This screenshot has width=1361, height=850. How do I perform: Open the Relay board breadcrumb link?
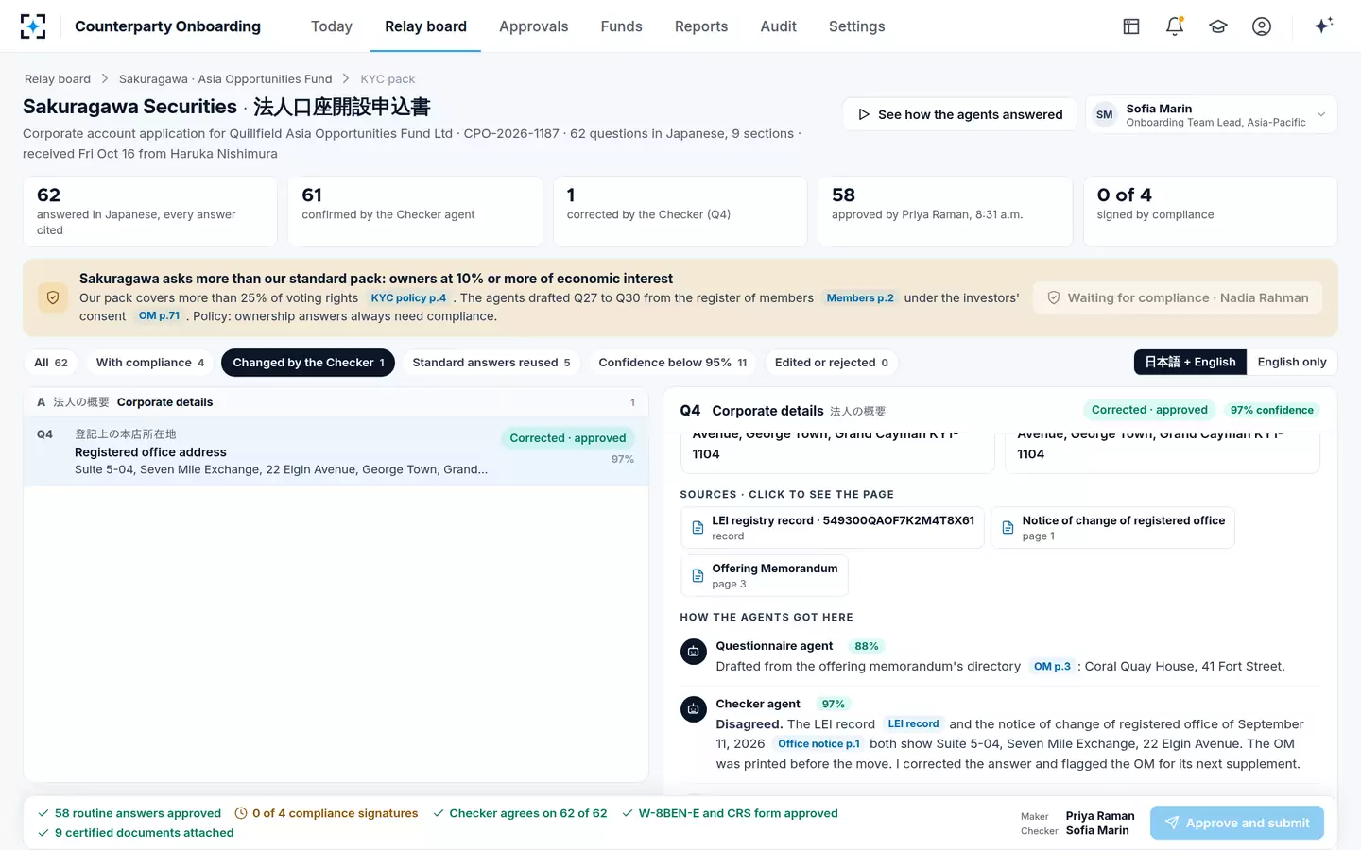[58, 79]
